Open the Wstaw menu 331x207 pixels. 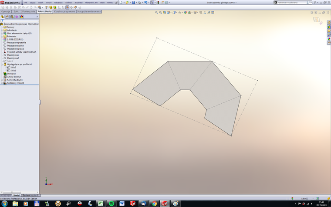tap(48, 3)
